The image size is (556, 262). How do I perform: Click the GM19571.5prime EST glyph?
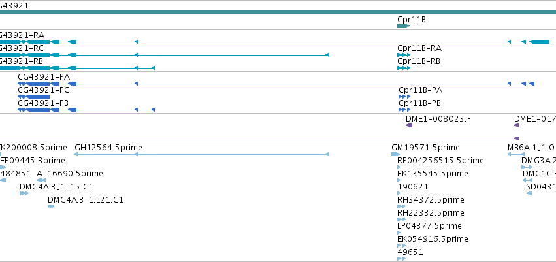(396, 154)
